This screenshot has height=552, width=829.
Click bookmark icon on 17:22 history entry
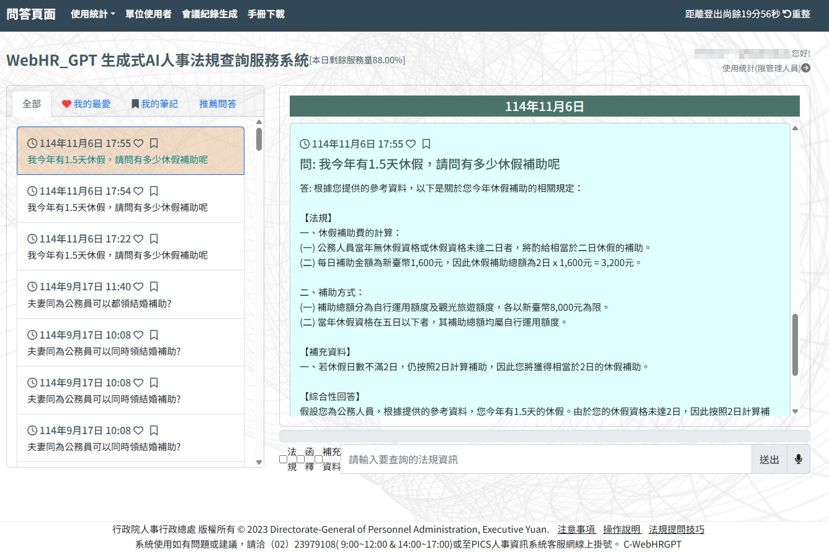click(x=155, y=239)
